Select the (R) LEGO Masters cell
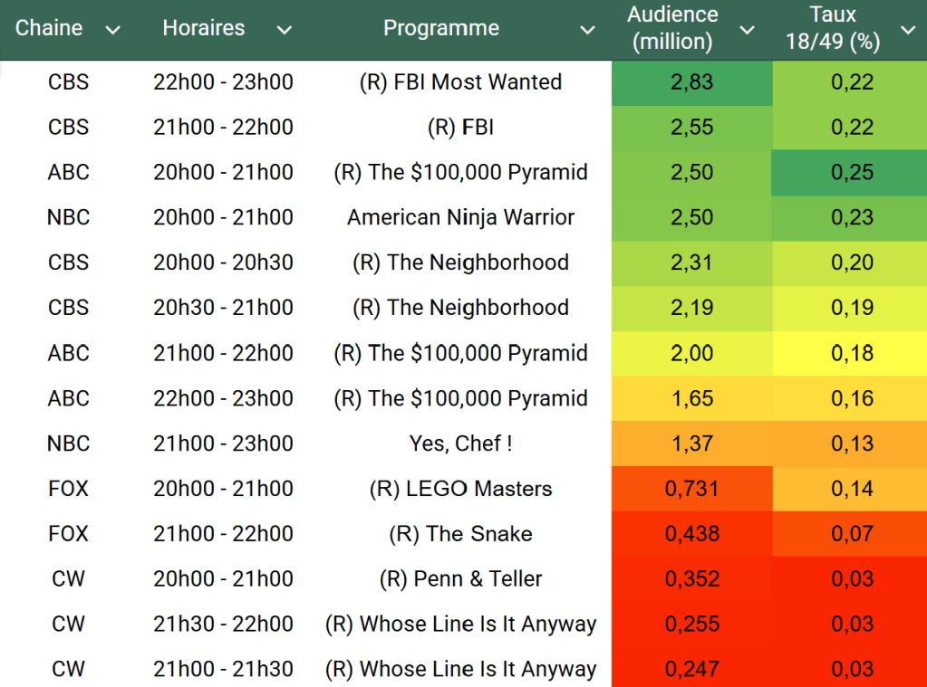This screenshot has height=687, width=927. [x=460, y=489]
